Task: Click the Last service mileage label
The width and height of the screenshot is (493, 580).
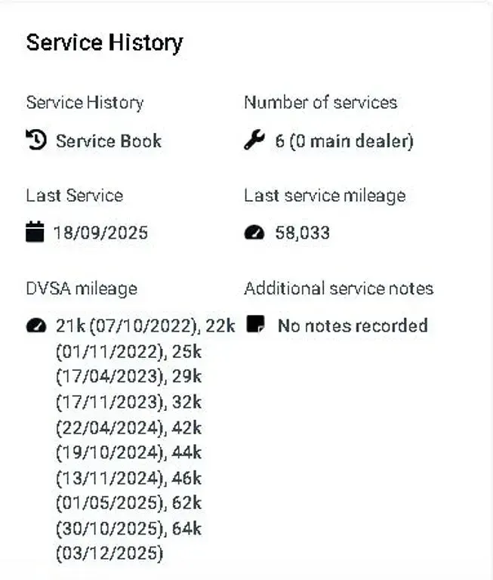Action: tap(325, 196)
